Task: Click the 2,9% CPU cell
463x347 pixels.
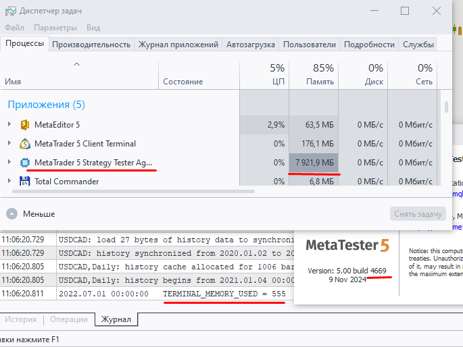Action: [264, 125]
